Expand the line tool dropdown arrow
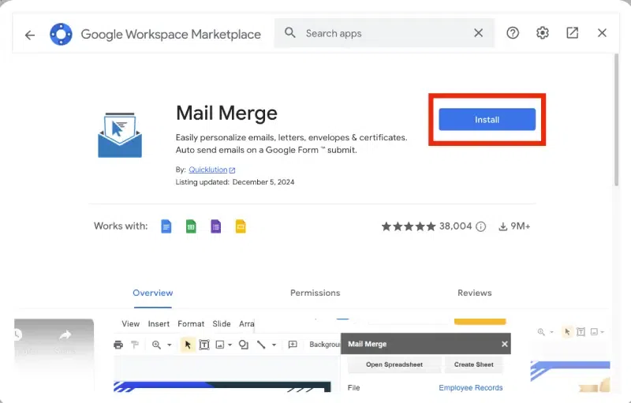 click(274, 345)
